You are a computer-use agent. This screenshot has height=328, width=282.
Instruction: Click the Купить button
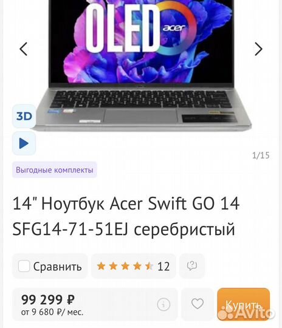point(243,304)
